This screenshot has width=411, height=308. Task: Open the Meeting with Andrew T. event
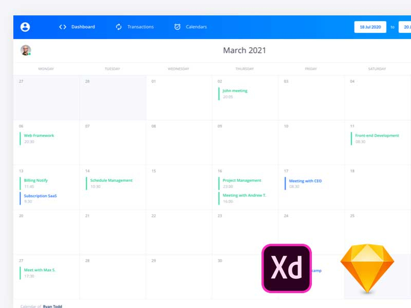click(x=242, y=198)
